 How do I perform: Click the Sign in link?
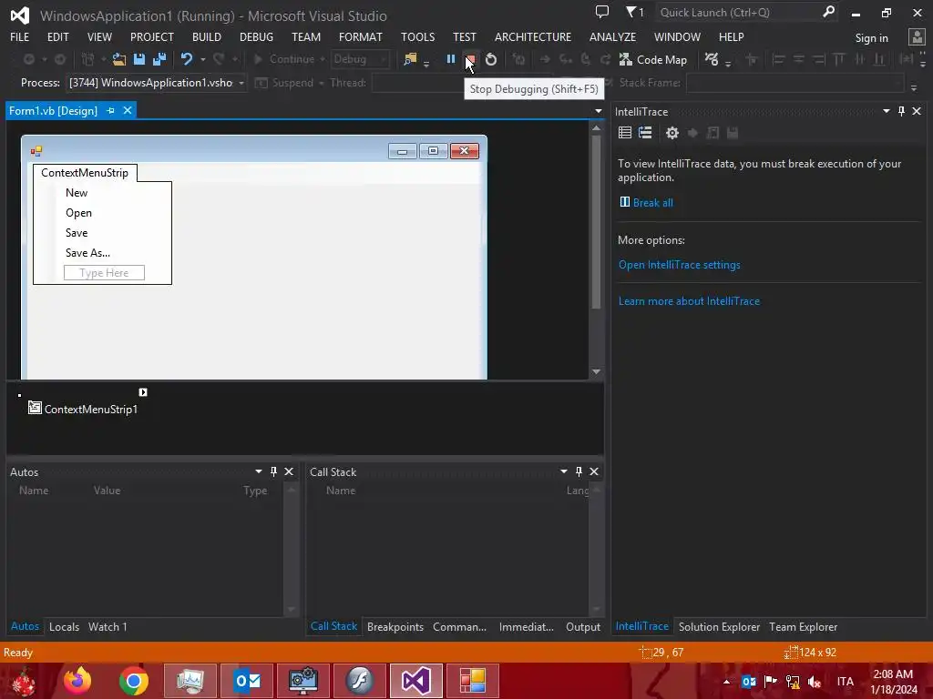(x=871, y=38)
